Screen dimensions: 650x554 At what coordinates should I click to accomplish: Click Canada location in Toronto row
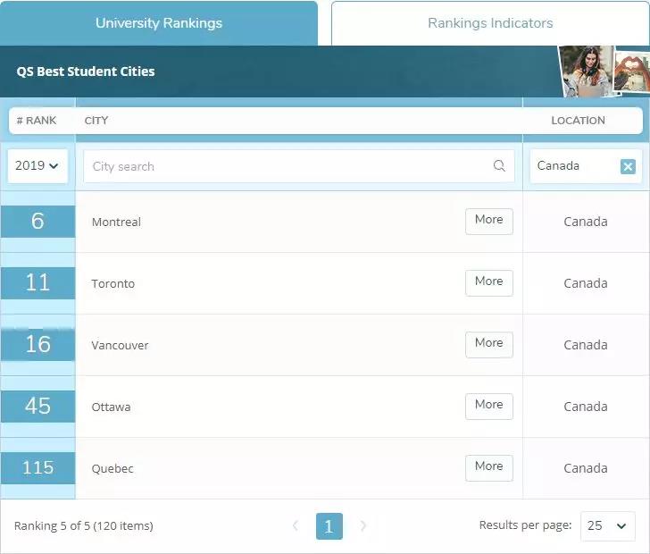[586, 283]
